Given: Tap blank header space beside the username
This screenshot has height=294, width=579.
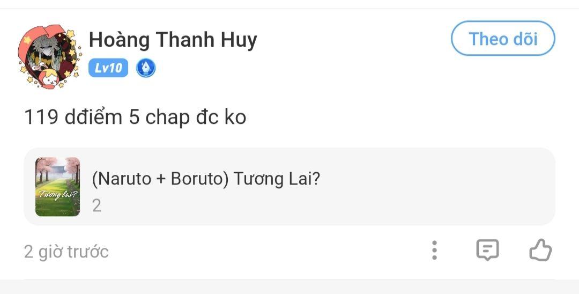Looking at the screenshot, I should tap(348, 40).
